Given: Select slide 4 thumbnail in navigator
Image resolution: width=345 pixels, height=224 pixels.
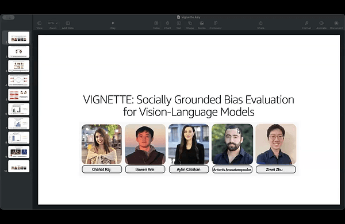Looking at the screenshot, I should point(19,80).
